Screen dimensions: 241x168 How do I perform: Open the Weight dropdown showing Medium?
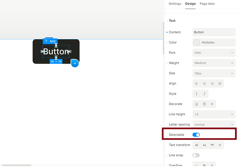pos(214,63)
